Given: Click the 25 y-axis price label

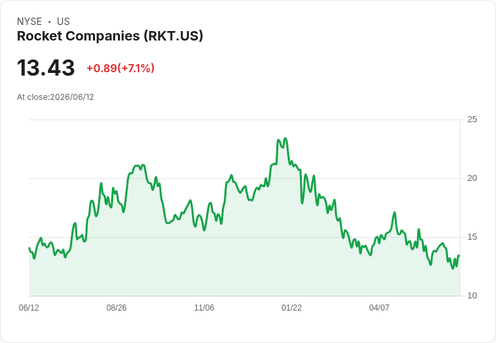Looking at the screenshot, I should [x=472, y=120].
